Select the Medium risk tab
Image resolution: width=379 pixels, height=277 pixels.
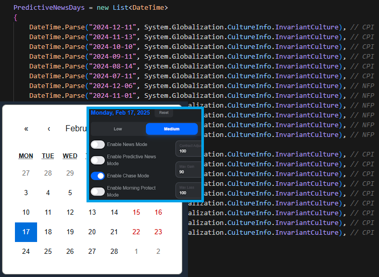click(171, 129)
